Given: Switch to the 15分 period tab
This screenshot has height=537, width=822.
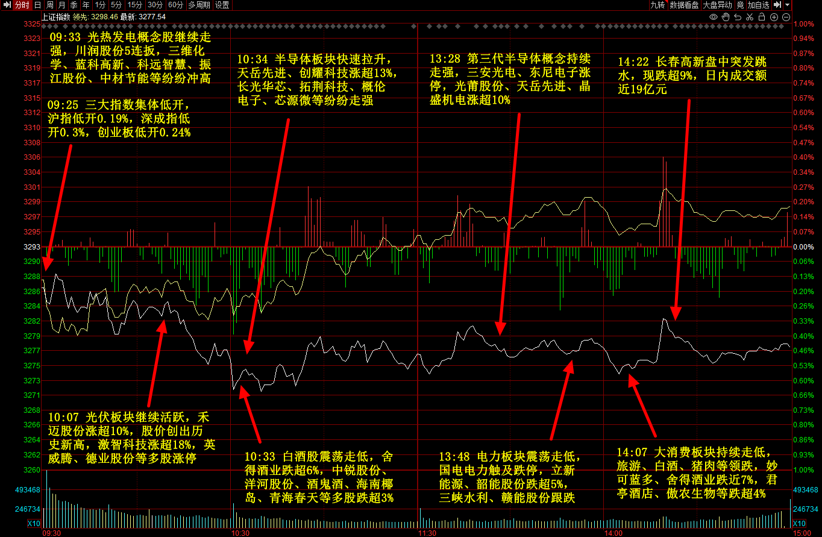Looking at the screenshot, I should coord(135,5).
